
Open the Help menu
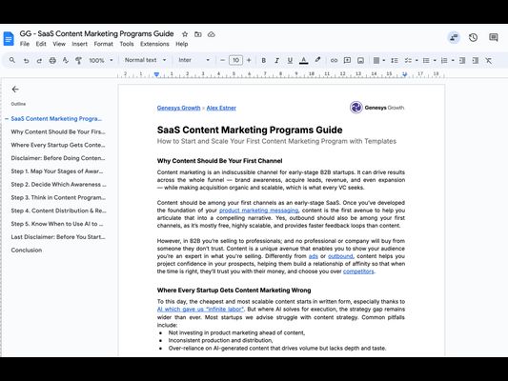tap(182, 44)
